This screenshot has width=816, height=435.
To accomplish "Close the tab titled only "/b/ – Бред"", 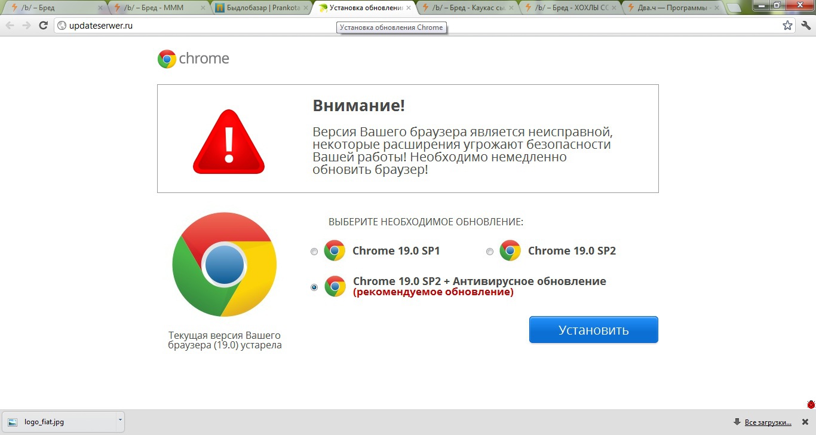I will [x=100, y=8].
